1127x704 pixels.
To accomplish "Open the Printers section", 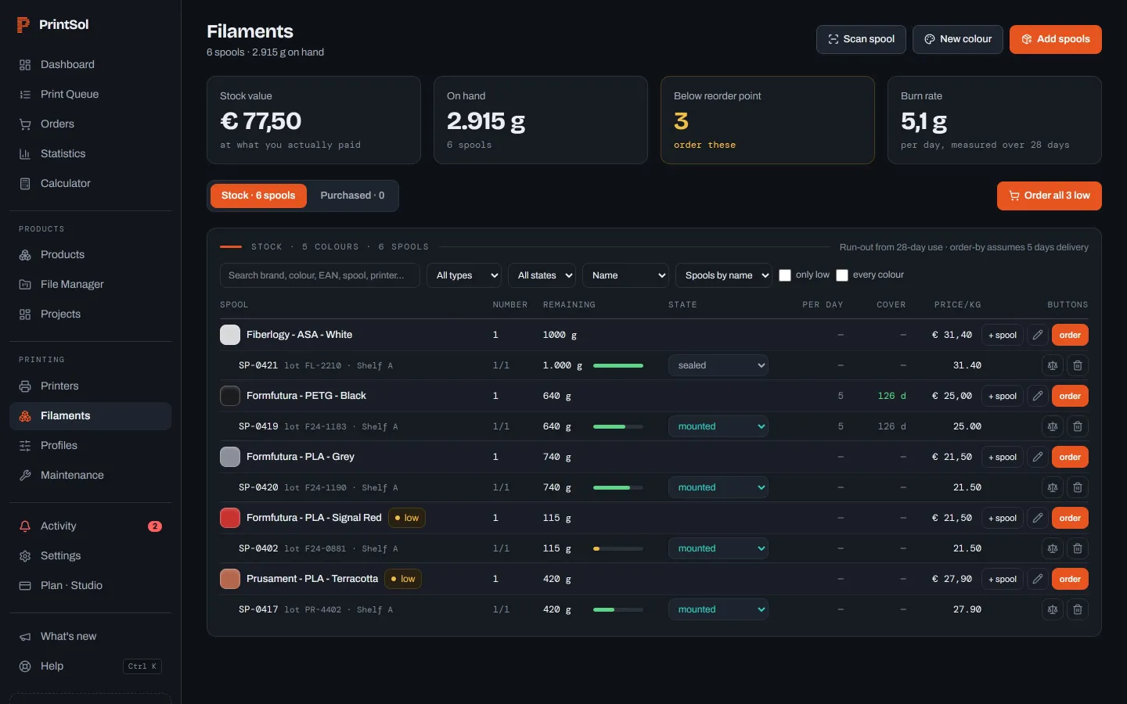I will click(90, 386).
